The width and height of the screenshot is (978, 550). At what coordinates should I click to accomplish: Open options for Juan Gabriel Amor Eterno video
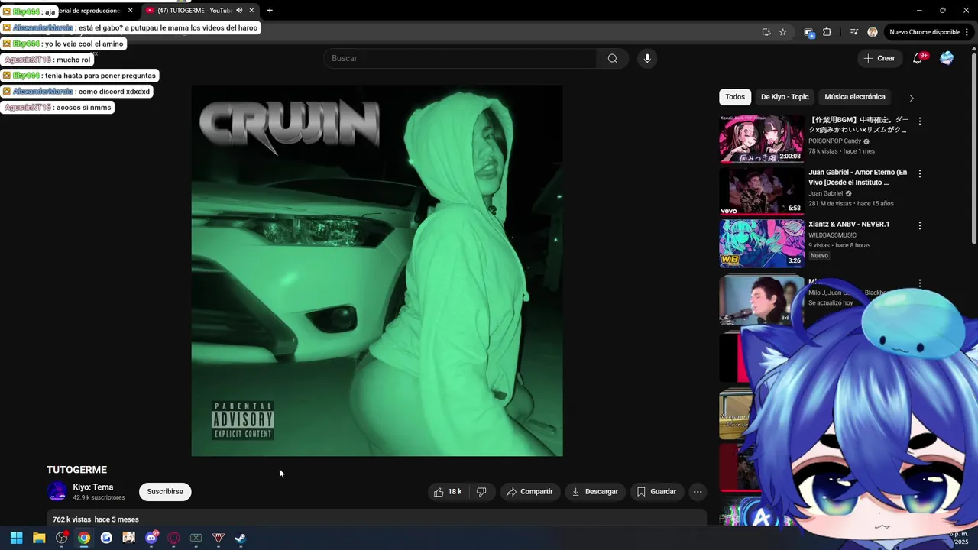920,173
